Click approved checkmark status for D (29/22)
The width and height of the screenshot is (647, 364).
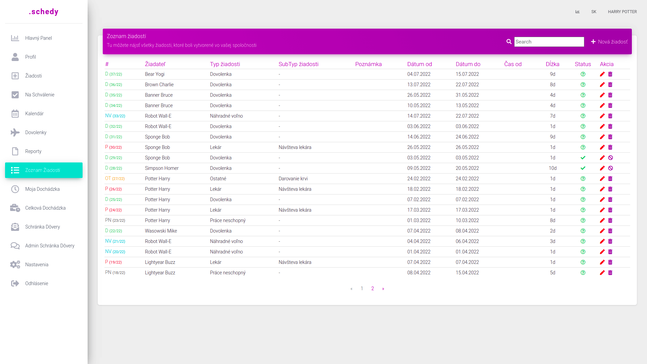(583, 158)
